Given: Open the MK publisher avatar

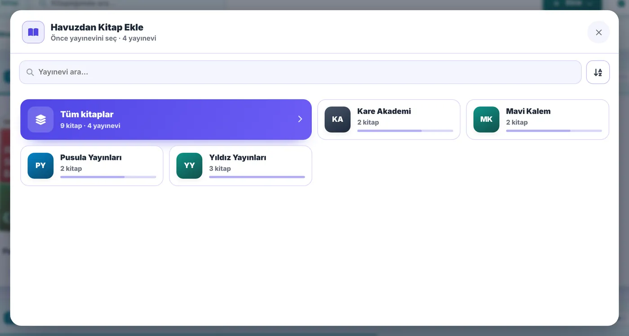Looking at the screenshot, I should click(x=486, y=119).
